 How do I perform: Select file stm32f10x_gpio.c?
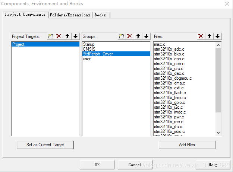(185, 102)
